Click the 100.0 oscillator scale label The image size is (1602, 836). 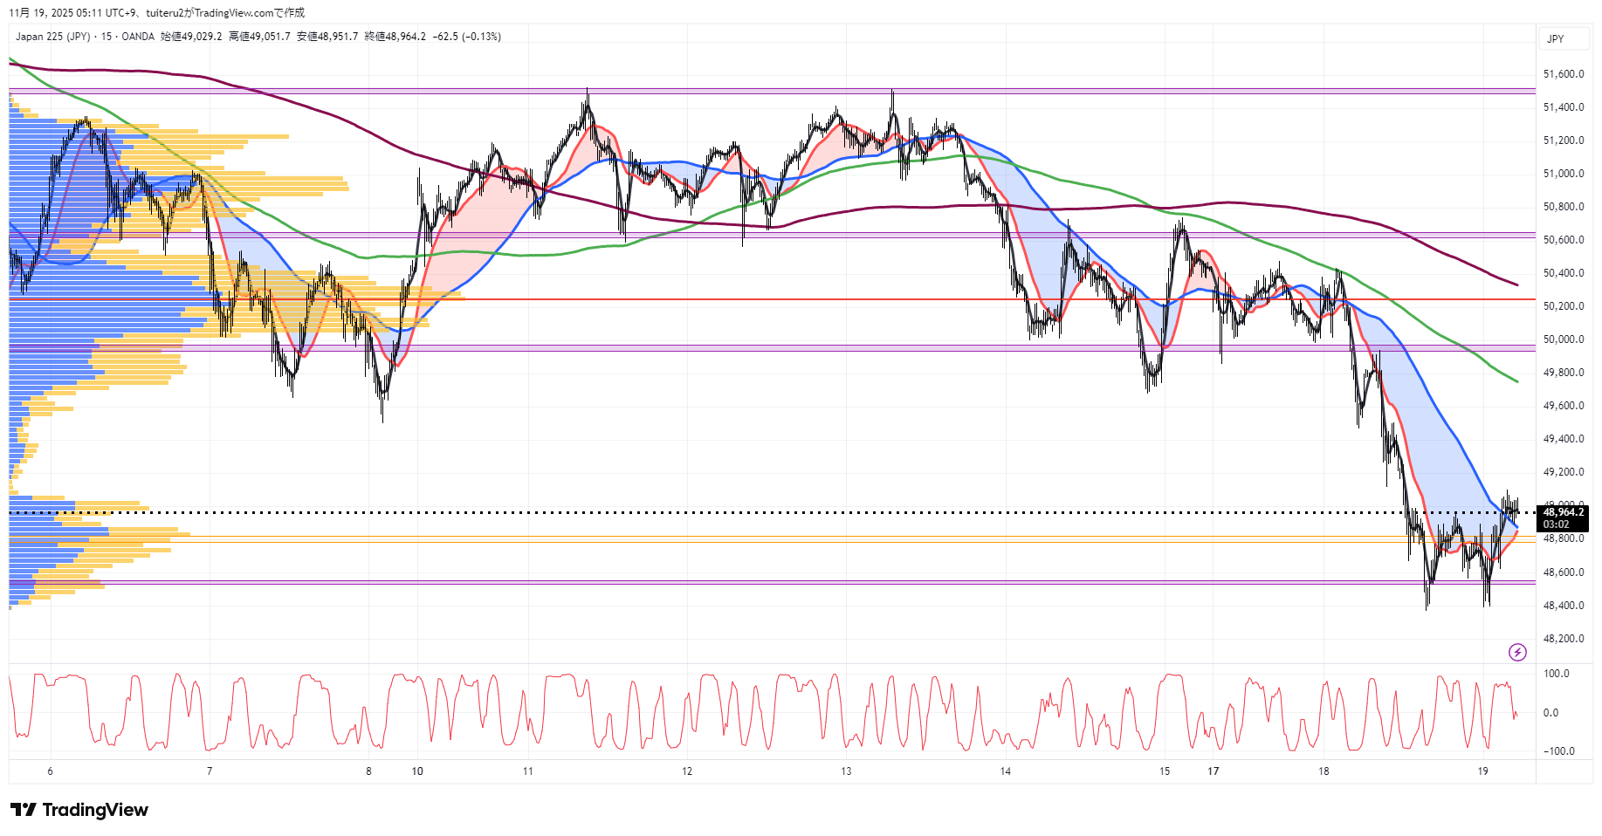click(1556, 674)
